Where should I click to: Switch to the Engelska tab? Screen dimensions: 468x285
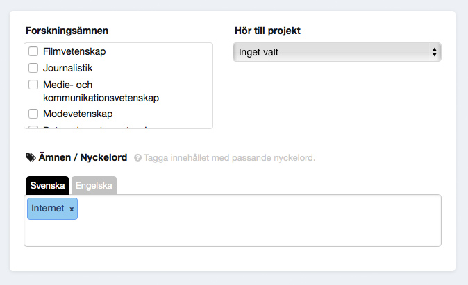[94, 185]
